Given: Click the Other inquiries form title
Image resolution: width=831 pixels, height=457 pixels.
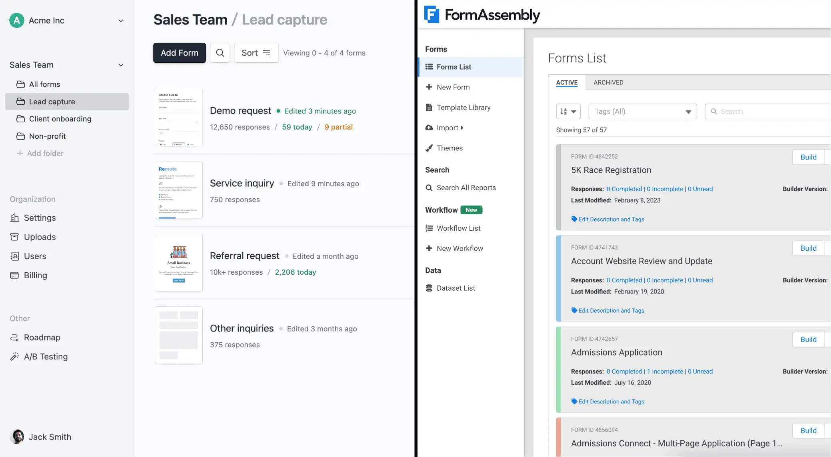Looking at the screenshot, I should (x=242, y=329).
